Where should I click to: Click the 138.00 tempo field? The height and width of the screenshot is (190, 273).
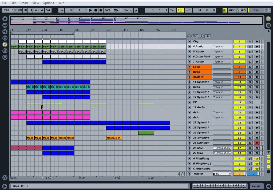coord(17,10)
